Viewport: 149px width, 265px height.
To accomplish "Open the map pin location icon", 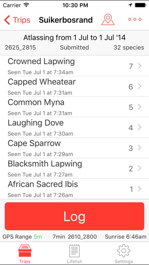I will pos(108,20).
